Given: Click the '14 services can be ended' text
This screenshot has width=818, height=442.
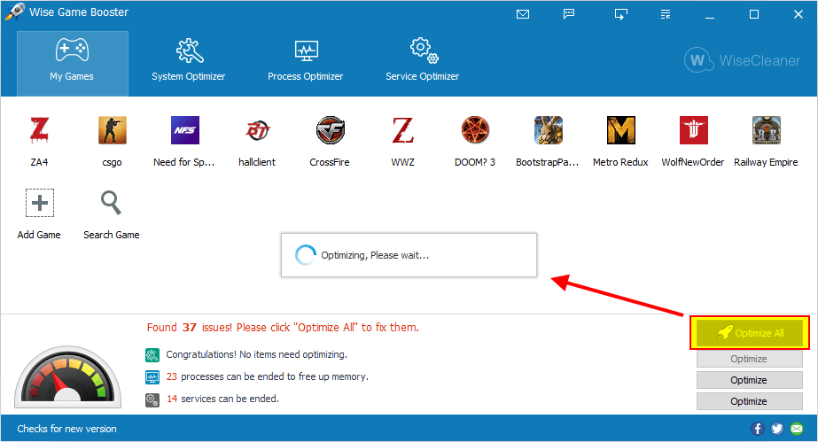Looking at the screenshot, I should click(x=222, y=399).
